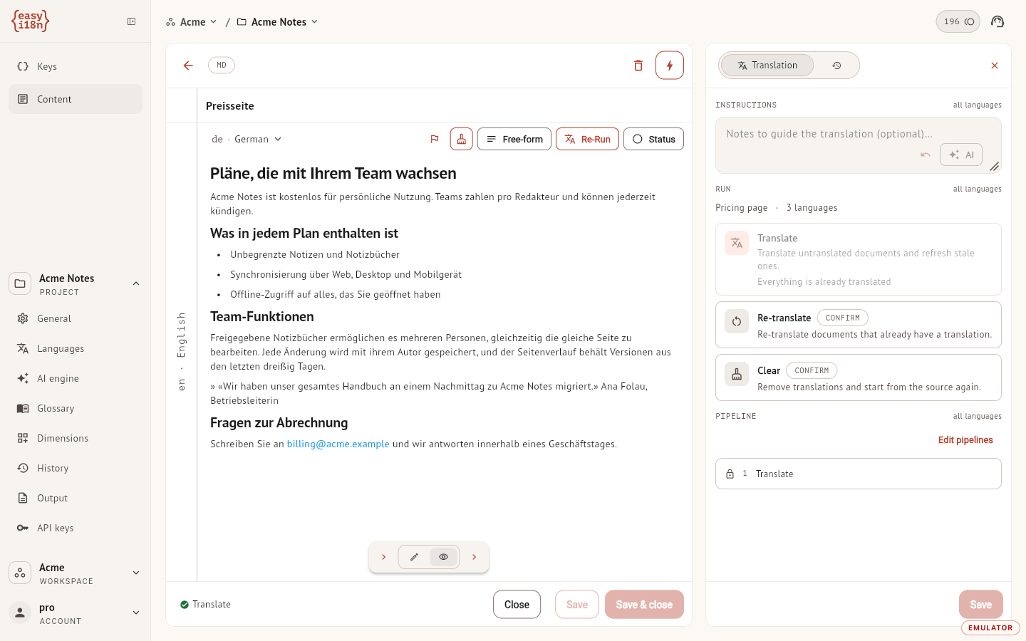The height and width of the screenshot is (641, 1026).
Task: Open the support headset icon
Action: click(997, 21)
